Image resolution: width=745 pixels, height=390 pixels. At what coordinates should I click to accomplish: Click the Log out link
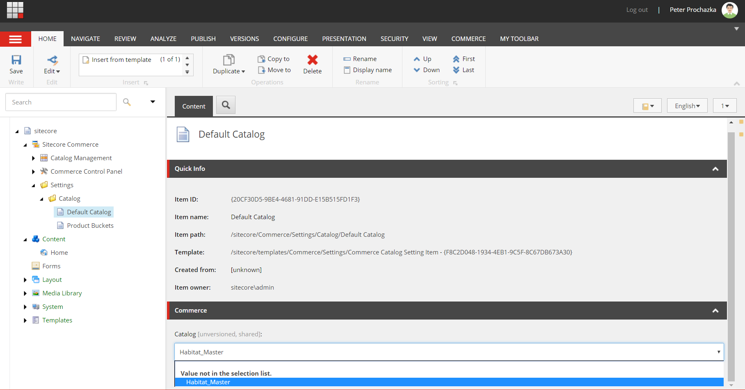pyautogui.click(x=637, y=10)
